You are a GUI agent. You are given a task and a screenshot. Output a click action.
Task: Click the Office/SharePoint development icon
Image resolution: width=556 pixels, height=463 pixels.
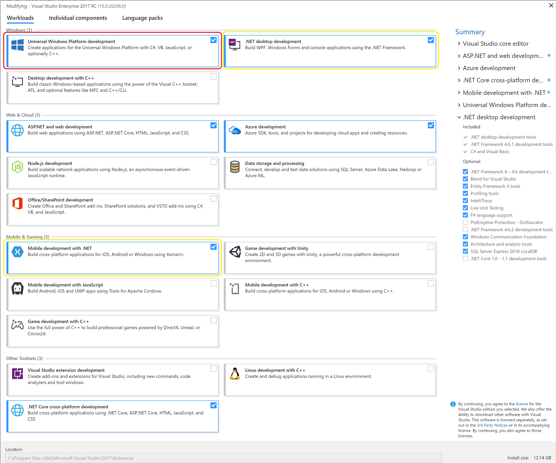(x=18, y=203)
